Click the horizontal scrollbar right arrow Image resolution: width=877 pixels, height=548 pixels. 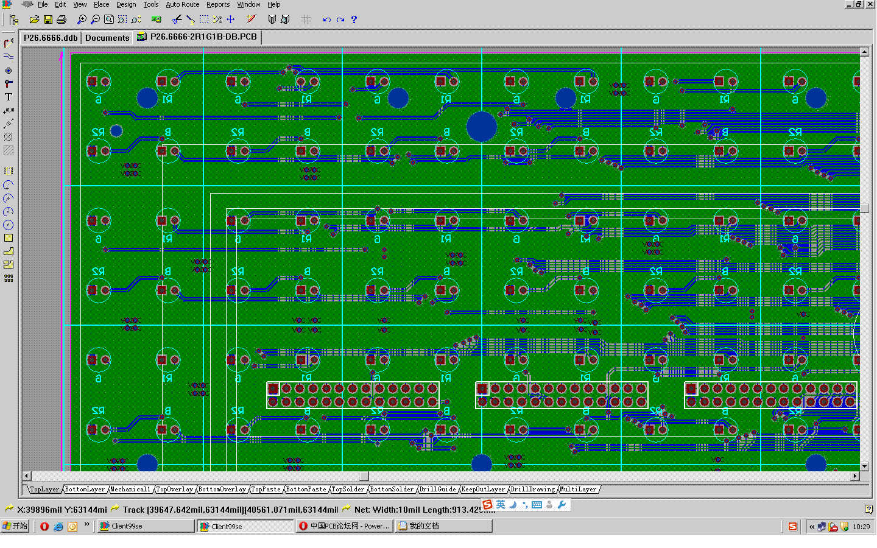coord(855,476)
